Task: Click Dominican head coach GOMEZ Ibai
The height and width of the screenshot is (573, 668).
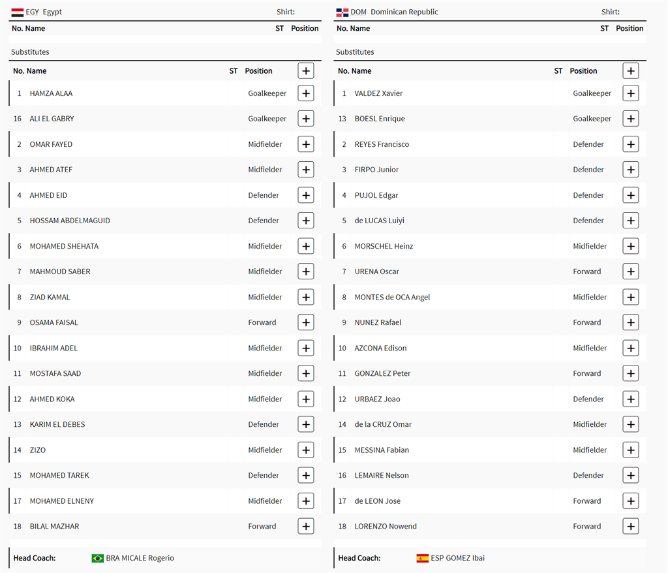Action: pyautogui.click(x=457, y=558)
